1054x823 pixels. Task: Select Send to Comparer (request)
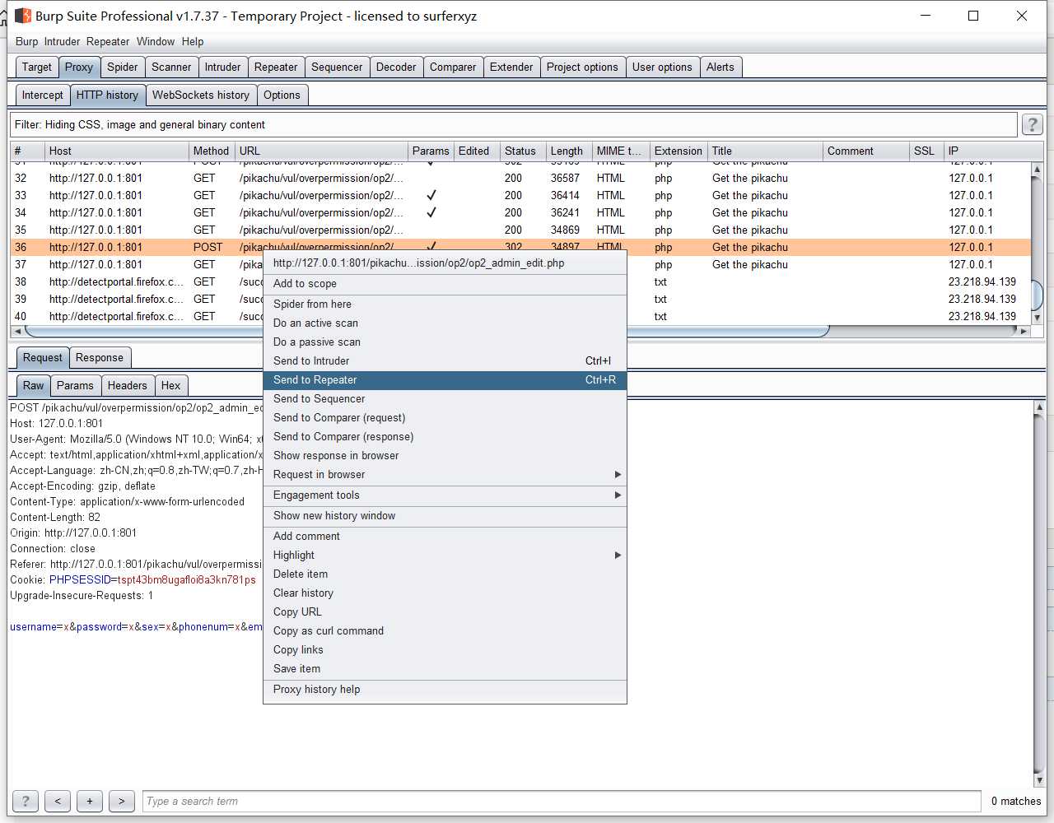pos(445,417)
